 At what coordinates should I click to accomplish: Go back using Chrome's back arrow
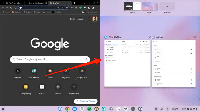point(3,8)
